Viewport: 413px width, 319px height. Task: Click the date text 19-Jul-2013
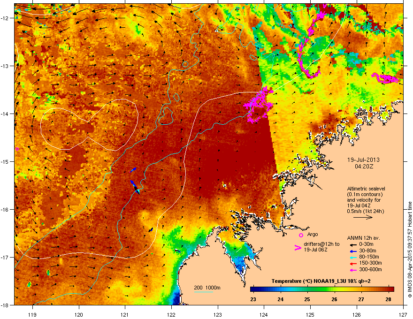pos(363,160)
